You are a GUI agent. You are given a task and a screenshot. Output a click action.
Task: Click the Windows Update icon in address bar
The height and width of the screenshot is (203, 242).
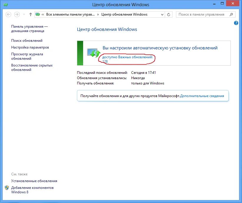(37, 14)
